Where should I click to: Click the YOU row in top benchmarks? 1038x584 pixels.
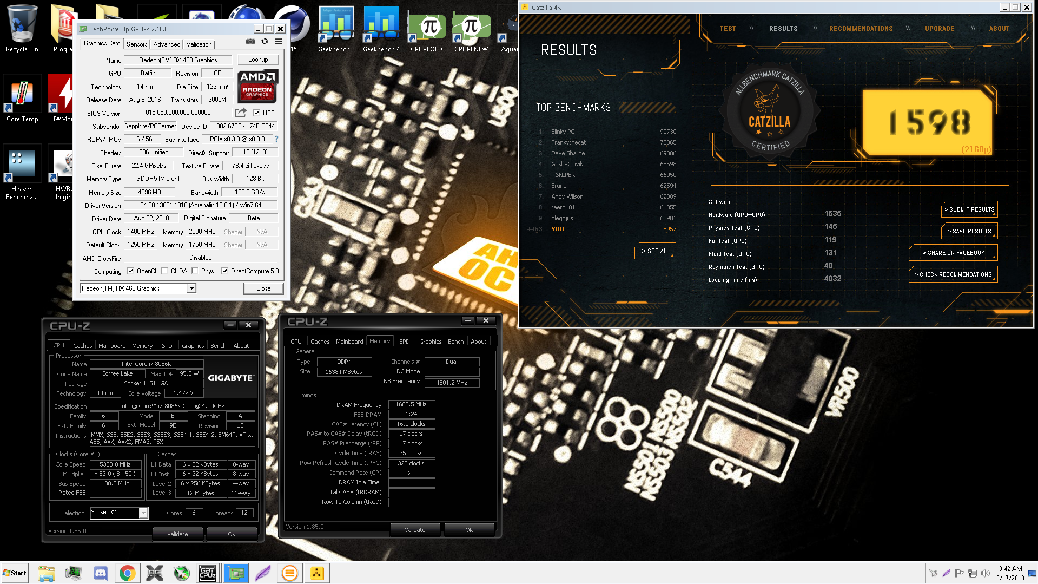[x=601, y=229]
